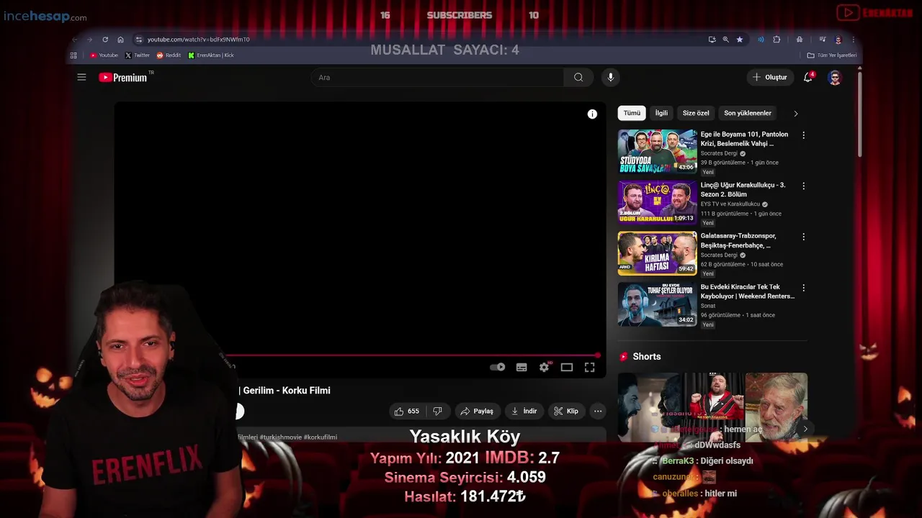This screenshot has width=922, height=518.
Task: Open the notifications bell
Action: click(808, 77)
